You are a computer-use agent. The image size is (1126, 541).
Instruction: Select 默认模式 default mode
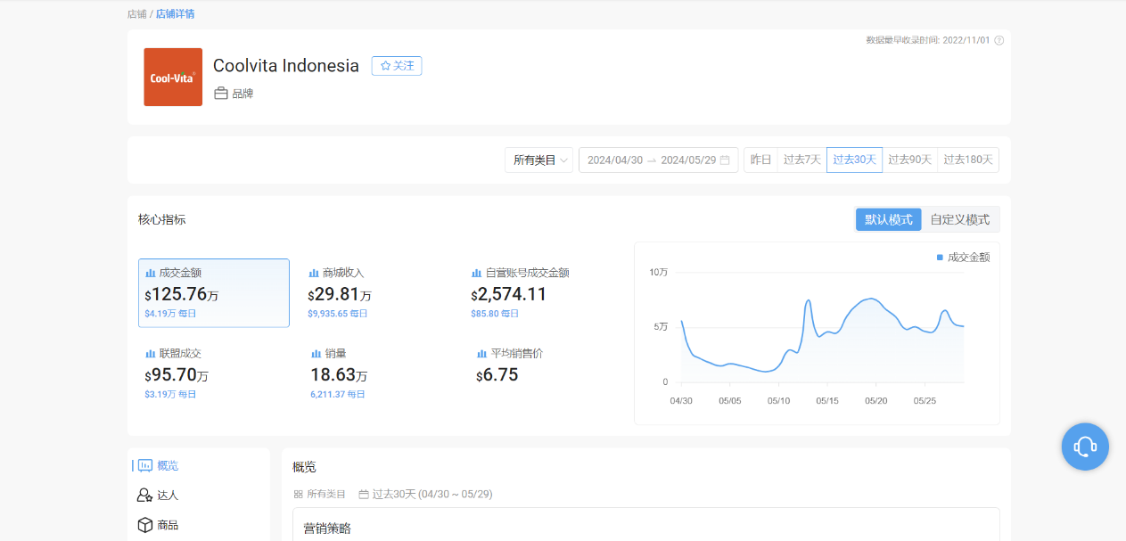pyautogui.click(x=888, y=219)
